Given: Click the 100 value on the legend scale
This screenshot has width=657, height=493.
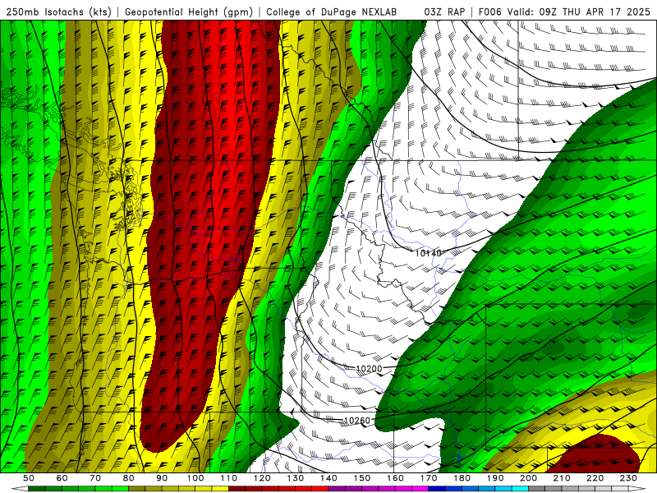Looking at the screenshot, I should point(195,478).
